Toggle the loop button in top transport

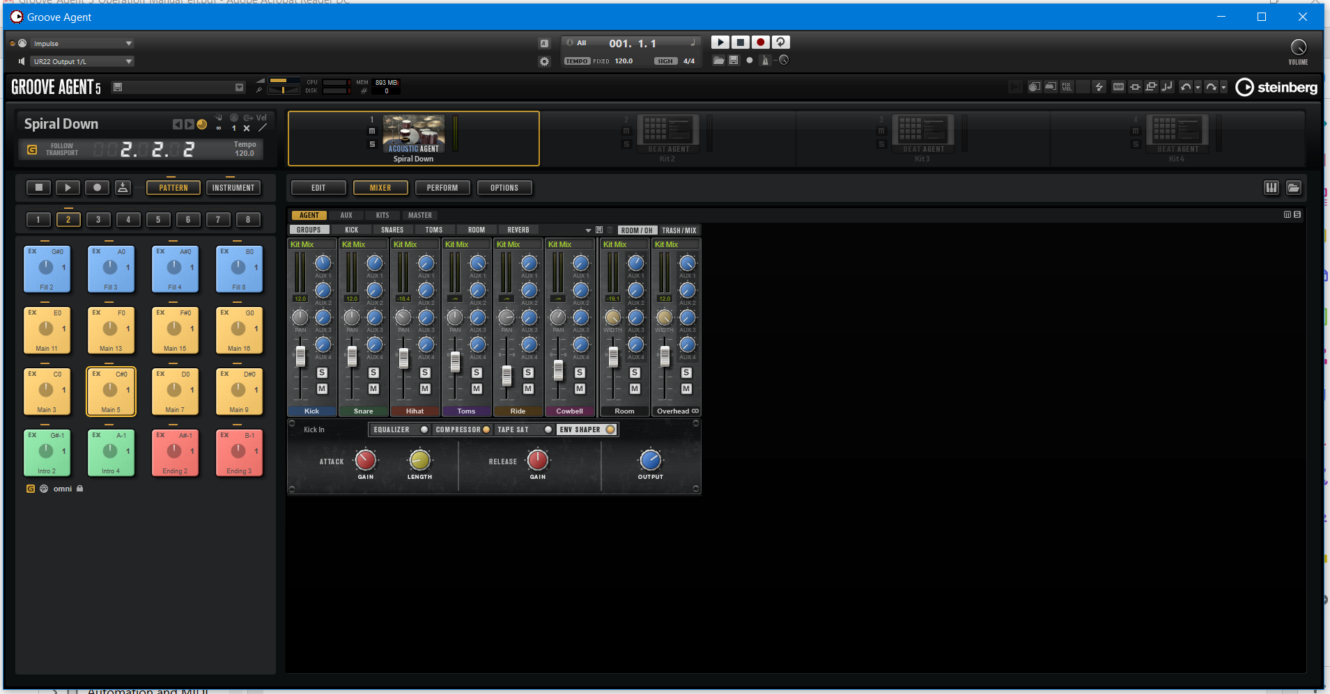coord(781,42)
